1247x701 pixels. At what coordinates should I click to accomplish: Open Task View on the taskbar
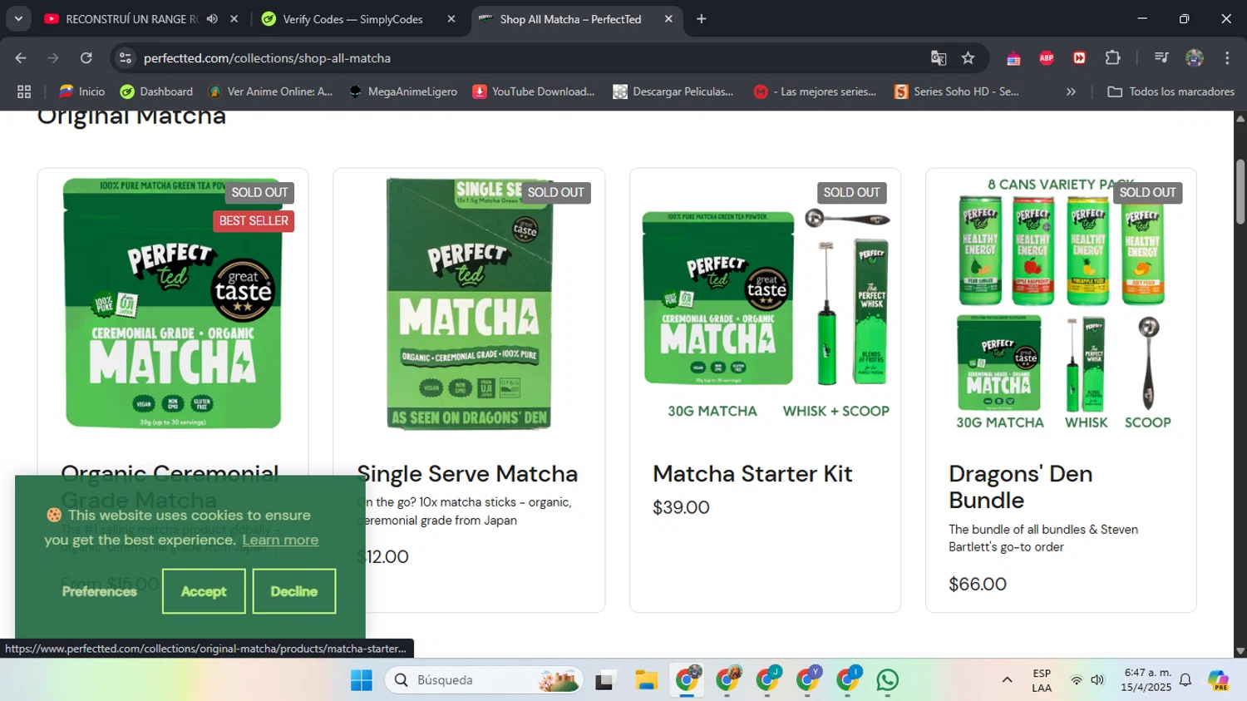point(605,680)
